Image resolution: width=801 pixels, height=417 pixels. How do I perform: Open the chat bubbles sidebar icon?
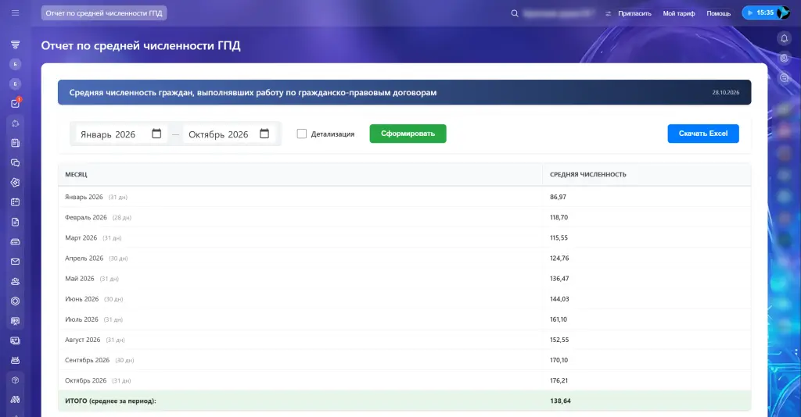coord(16,163)
